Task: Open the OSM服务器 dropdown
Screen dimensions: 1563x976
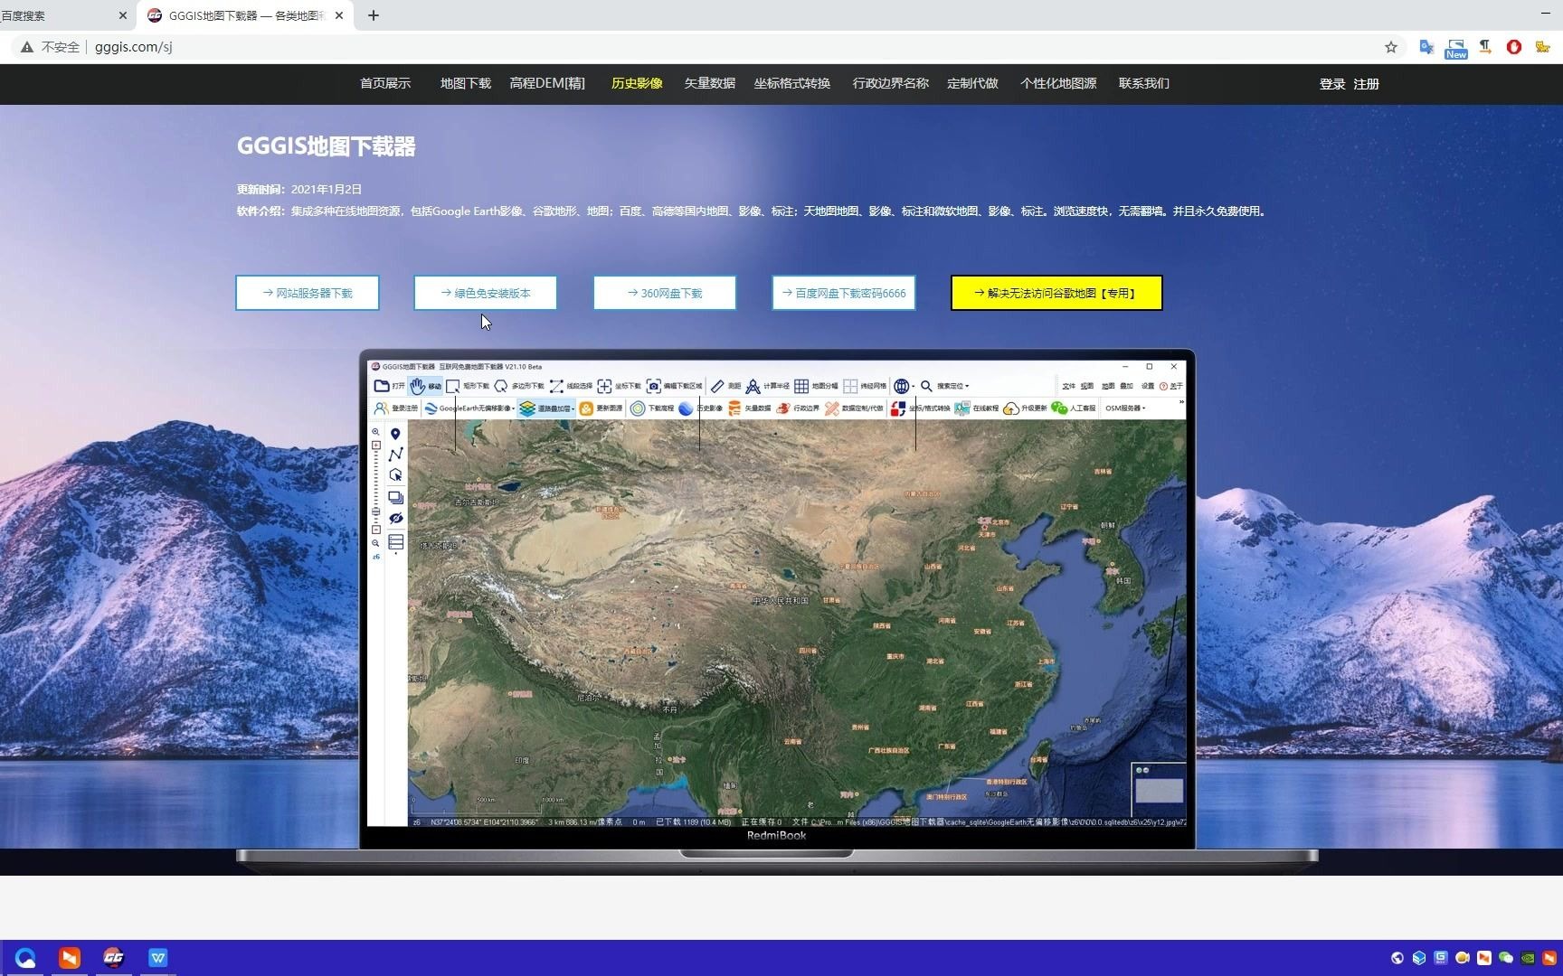Action: (1124, 408)
